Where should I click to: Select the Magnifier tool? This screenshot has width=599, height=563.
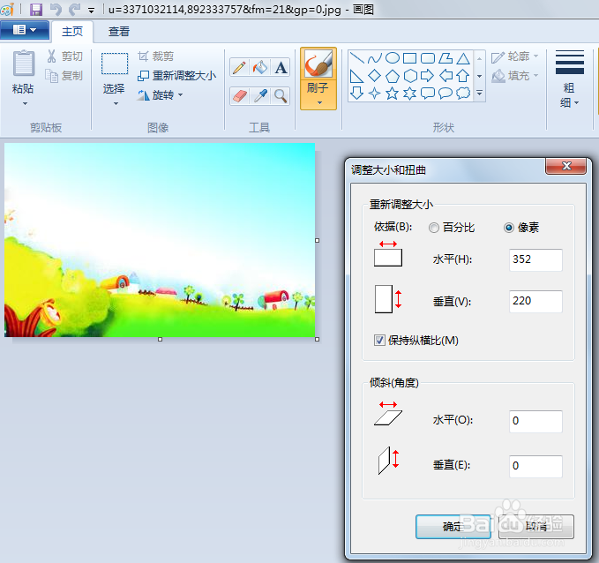(281, 96)
